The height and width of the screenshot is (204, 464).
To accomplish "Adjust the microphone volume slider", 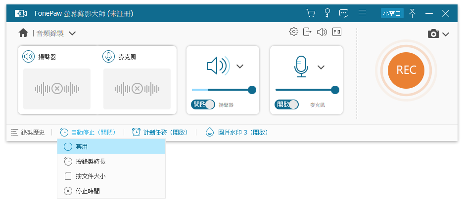I will point(307,90).
